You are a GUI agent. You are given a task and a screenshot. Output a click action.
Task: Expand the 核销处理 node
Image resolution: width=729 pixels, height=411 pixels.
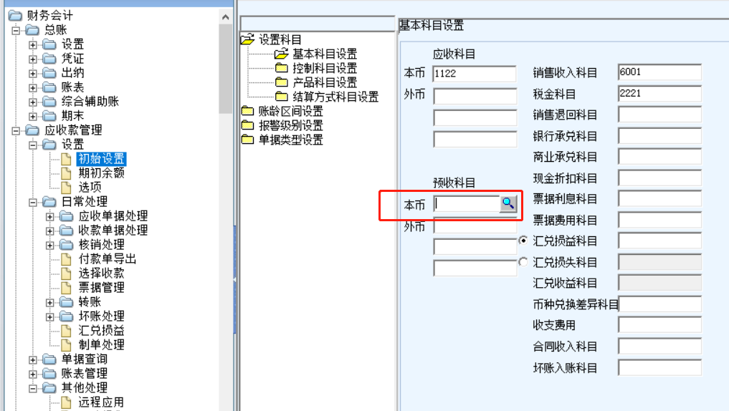pyautogui.click(x=49, y=245)
